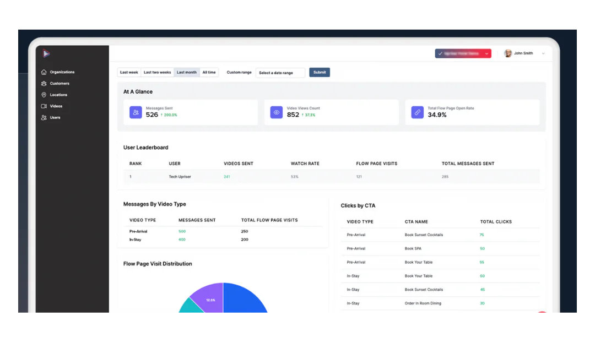
Task: Click John Smith's profile avatar
Action: [x=508, y=53]
